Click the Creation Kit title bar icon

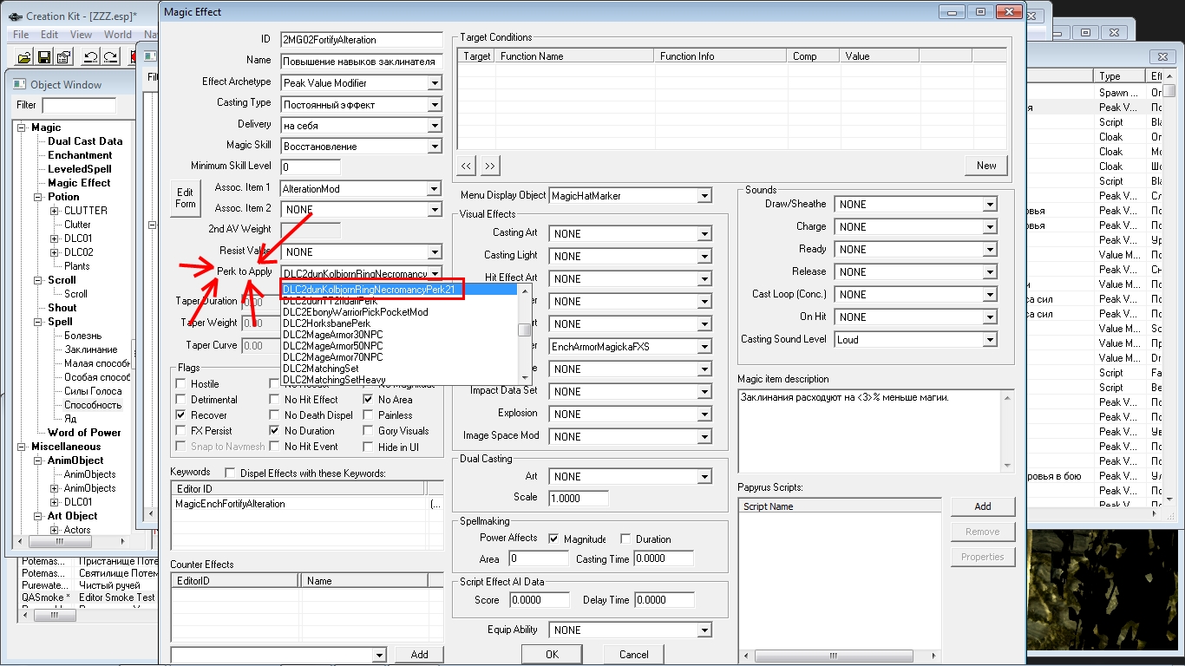click(x=13, y=16)
